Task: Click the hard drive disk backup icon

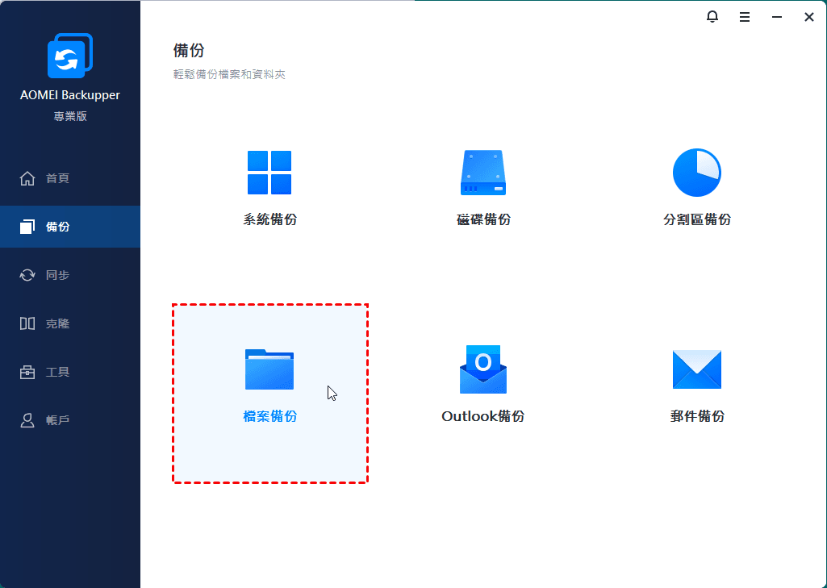Action: coord(483,173)
